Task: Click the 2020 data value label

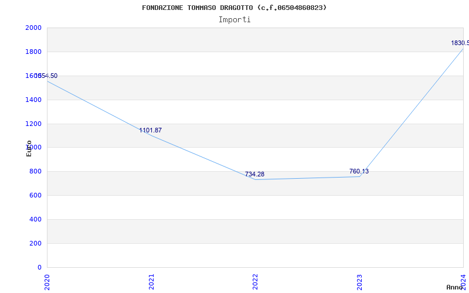Action: point(46,76)
